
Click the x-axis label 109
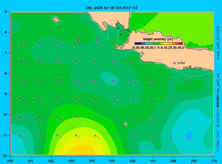(193, 161)
